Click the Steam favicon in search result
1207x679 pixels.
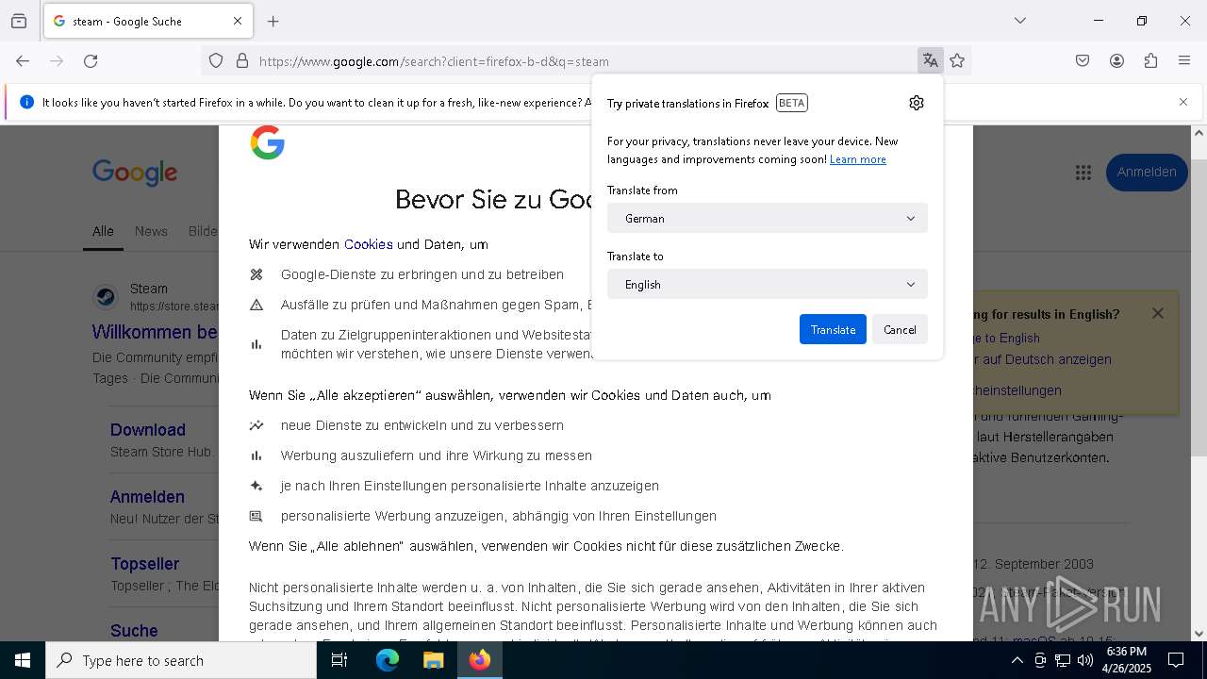pyautogui.click(x=106, y=297)
